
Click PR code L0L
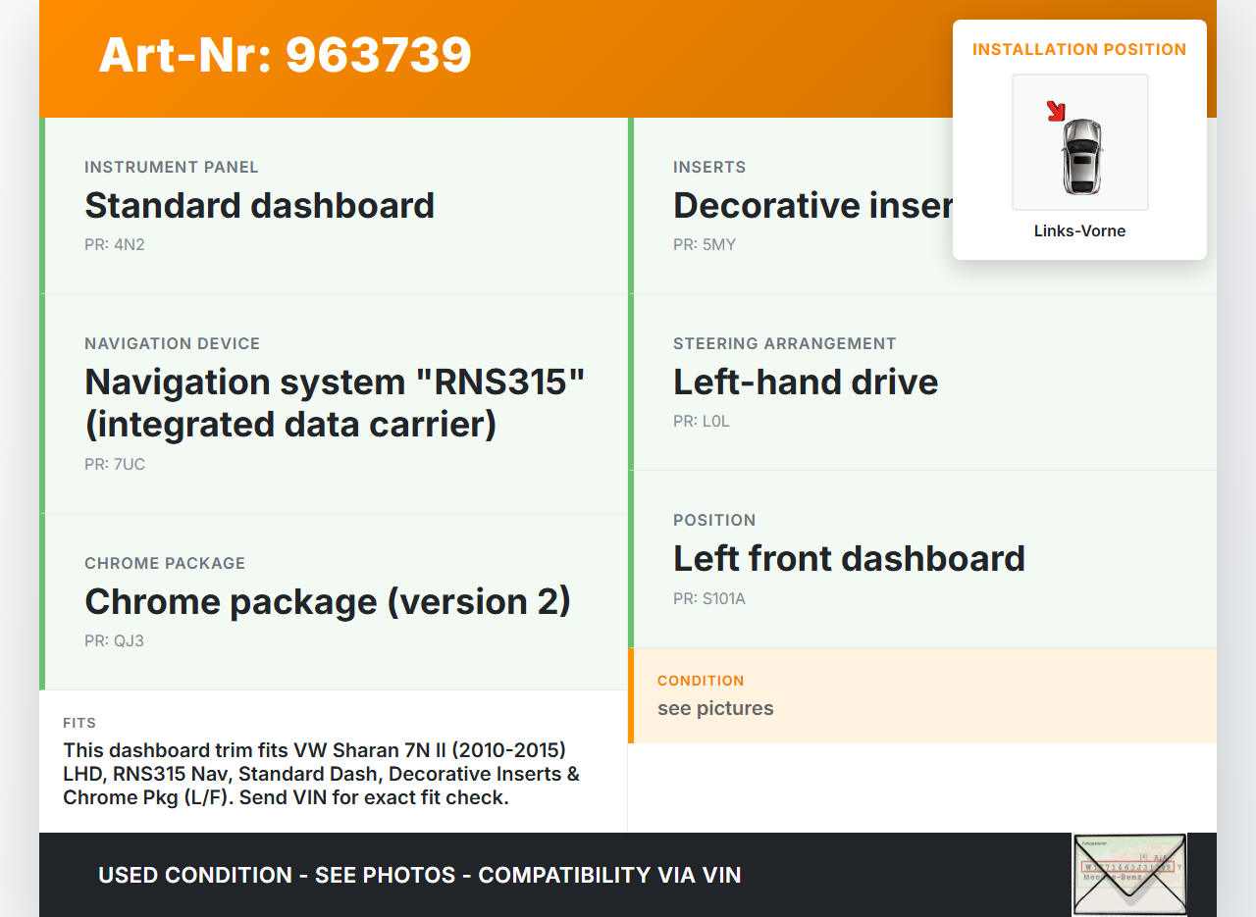[x=701, y=422]
